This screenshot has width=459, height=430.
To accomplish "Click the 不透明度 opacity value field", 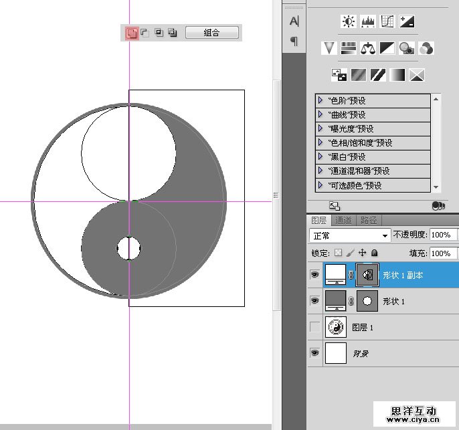I will (443, 235).
